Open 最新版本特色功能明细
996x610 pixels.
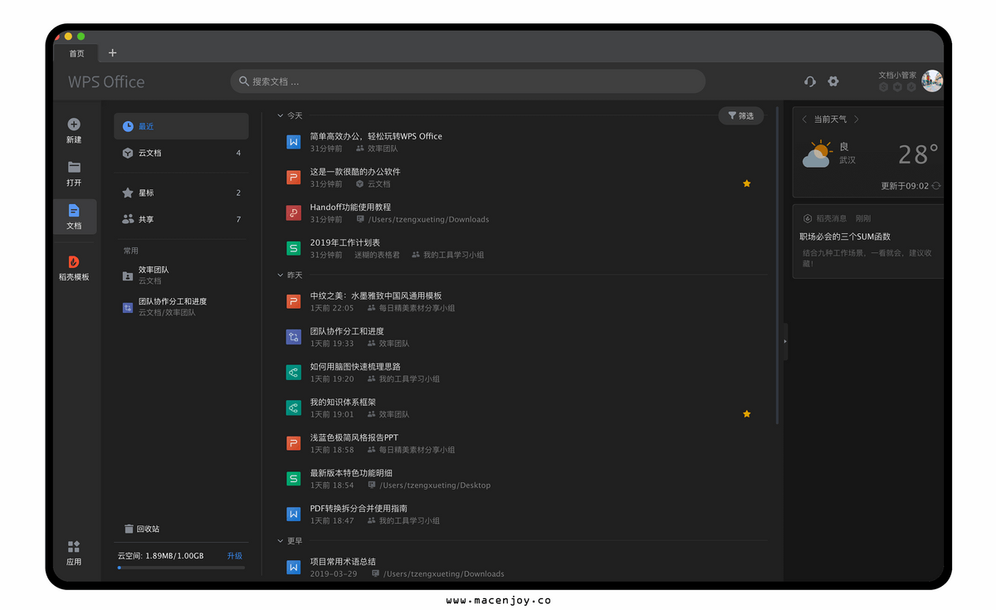[351, 473]
